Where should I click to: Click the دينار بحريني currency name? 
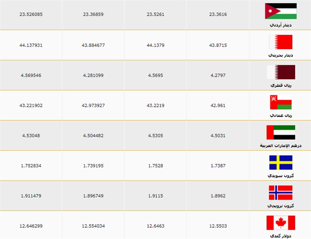[x=281, y=56]
